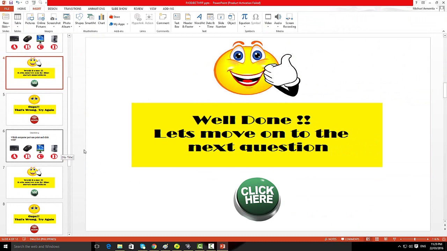Select slide 8 thumbnail
The image size is (447, 251).
(x=34, y=219)
